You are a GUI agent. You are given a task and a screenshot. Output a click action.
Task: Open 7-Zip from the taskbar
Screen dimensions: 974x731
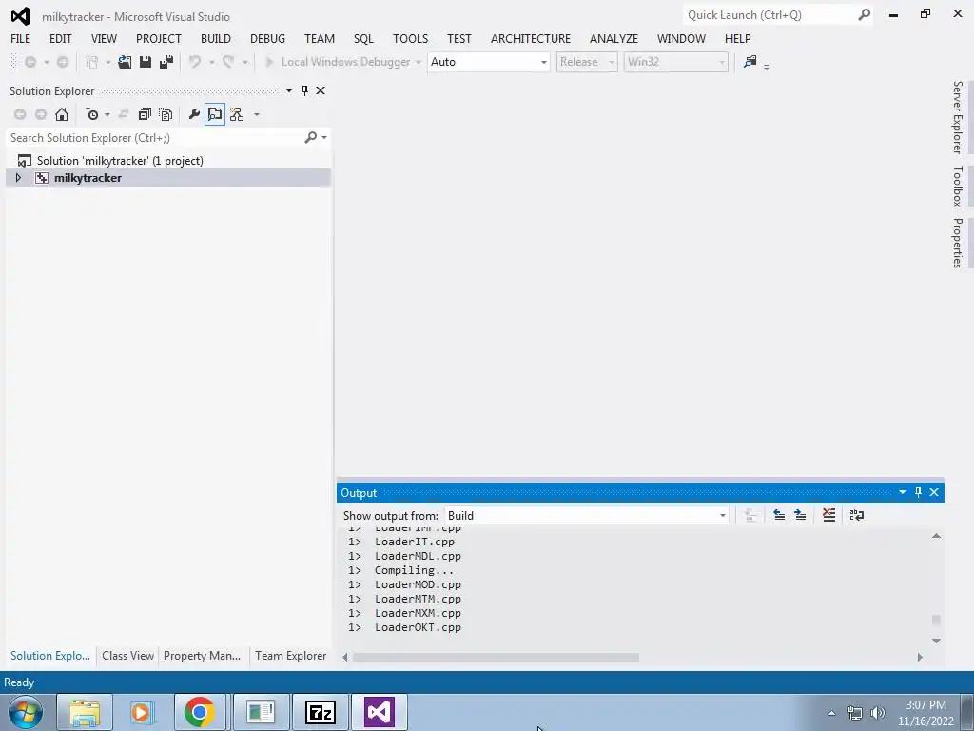click(x=321, y=712)
